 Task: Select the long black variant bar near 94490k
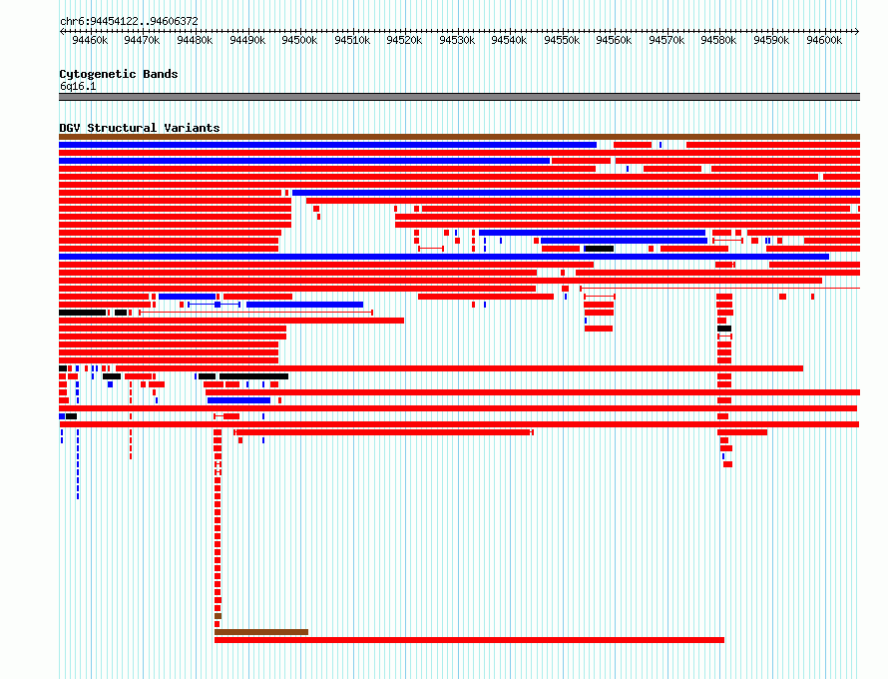pos(253,376)
